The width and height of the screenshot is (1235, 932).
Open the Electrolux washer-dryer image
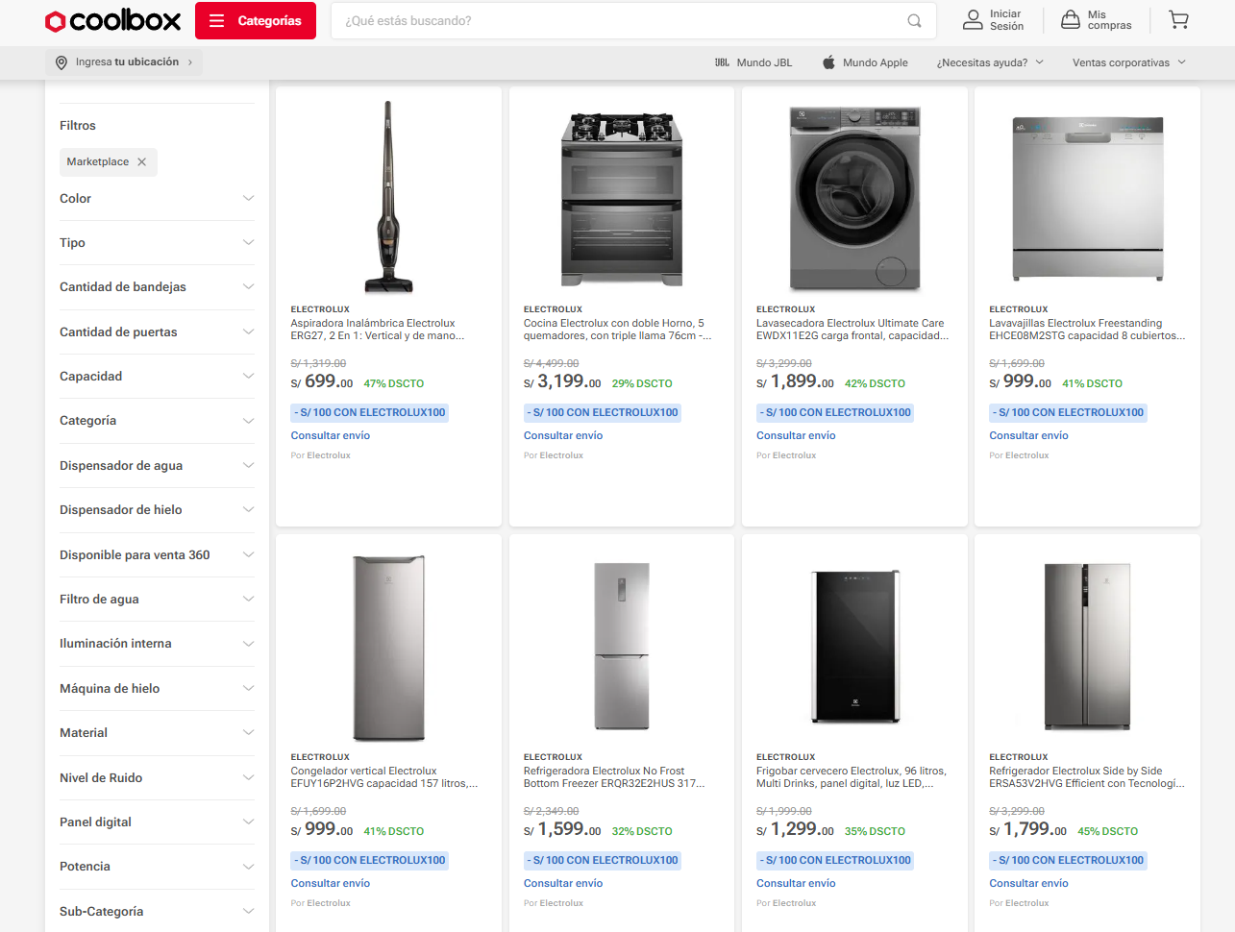pyautogui.click(x=854, y=198)
